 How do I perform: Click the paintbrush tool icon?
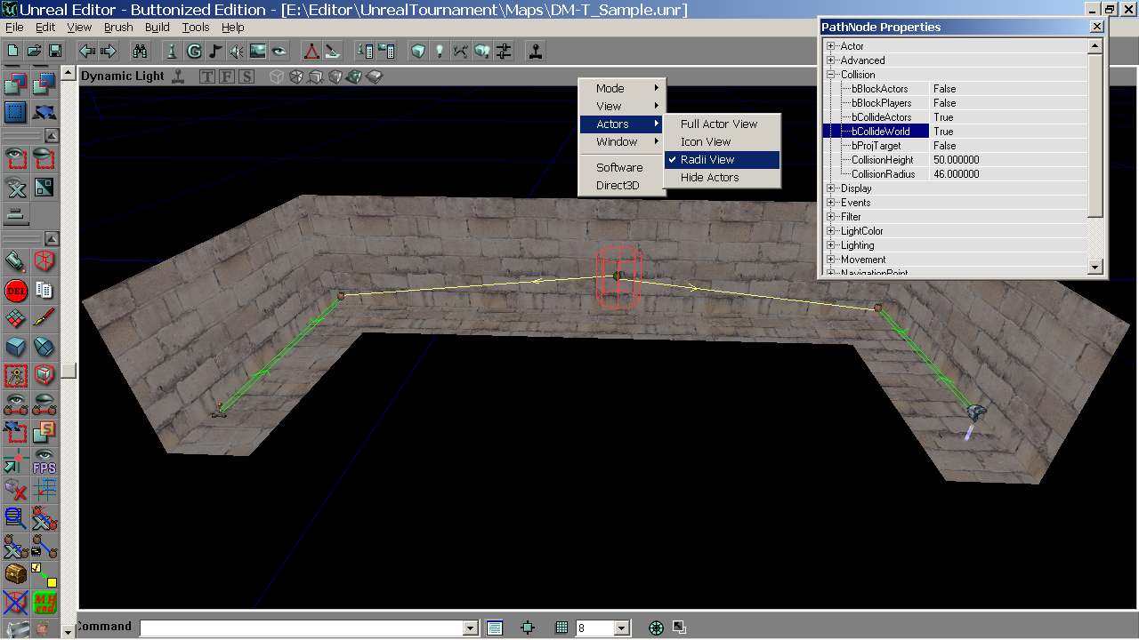point(44,318)
